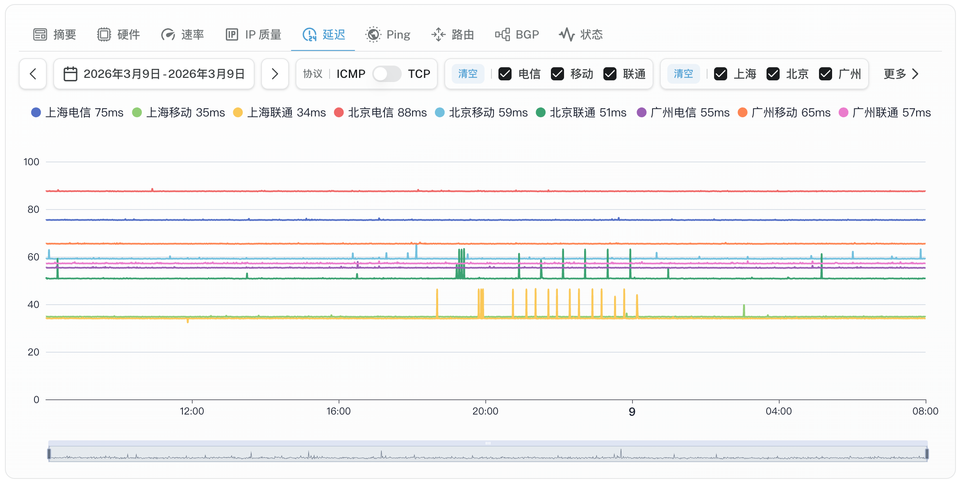Click the 摘要 summary tab icon
The width and height of the screenshot is (960, 483).
pos(40,34)
